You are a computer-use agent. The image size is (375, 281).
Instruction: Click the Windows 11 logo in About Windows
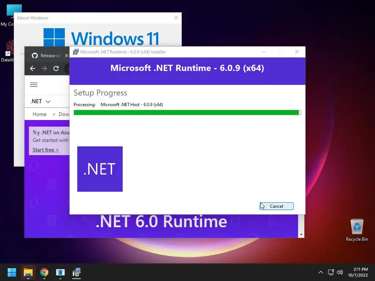(x=101, y=38)
